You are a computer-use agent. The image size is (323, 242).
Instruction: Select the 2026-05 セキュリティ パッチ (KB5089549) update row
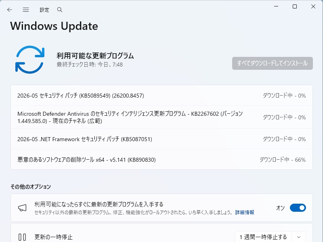click(x=161, y=96)
